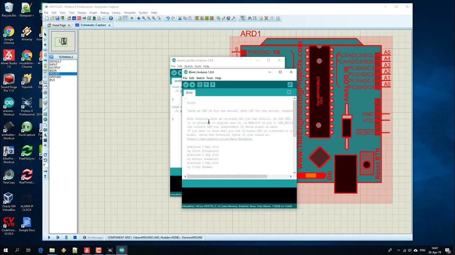Click X-Mirror horizontal flip icon in sidebar
This screenshot has width=455, height=255.
45,171
